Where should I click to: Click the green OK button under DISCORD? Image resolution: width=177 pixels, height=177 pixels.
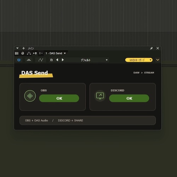tap(129, 98)
